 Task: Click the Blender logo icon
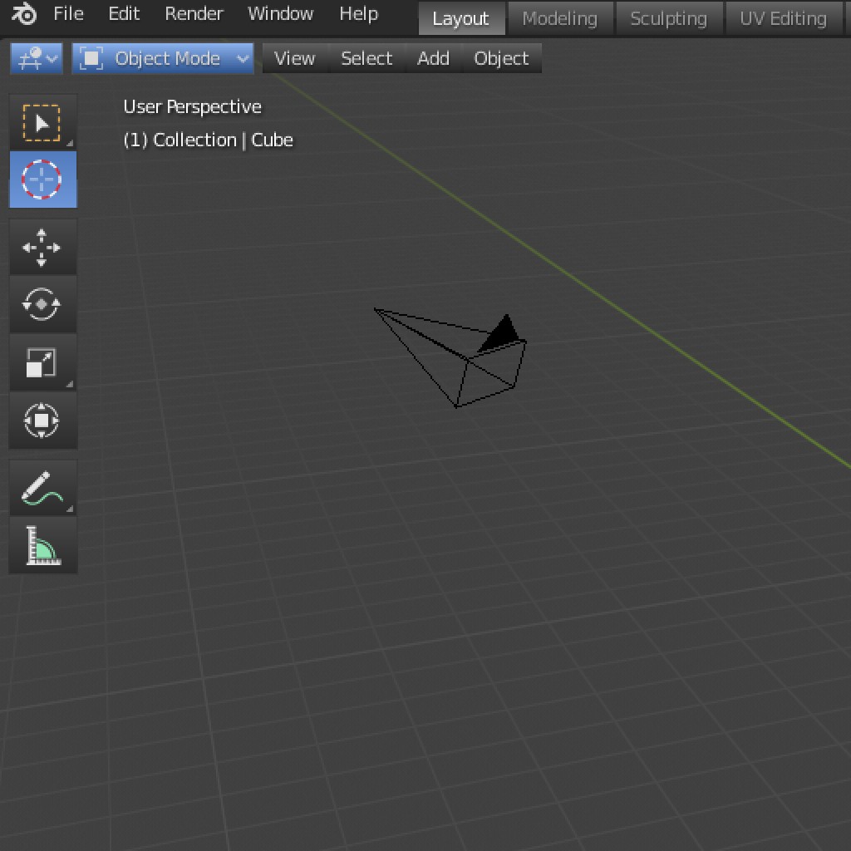(24, 14)
